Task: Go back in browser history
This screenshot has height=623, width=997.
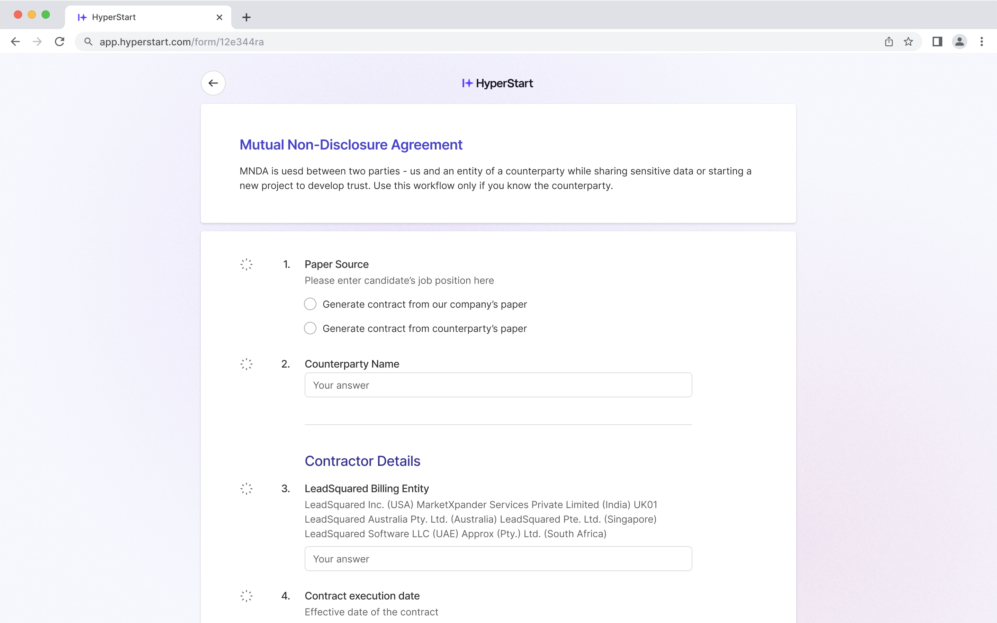Action: [15, 42]
